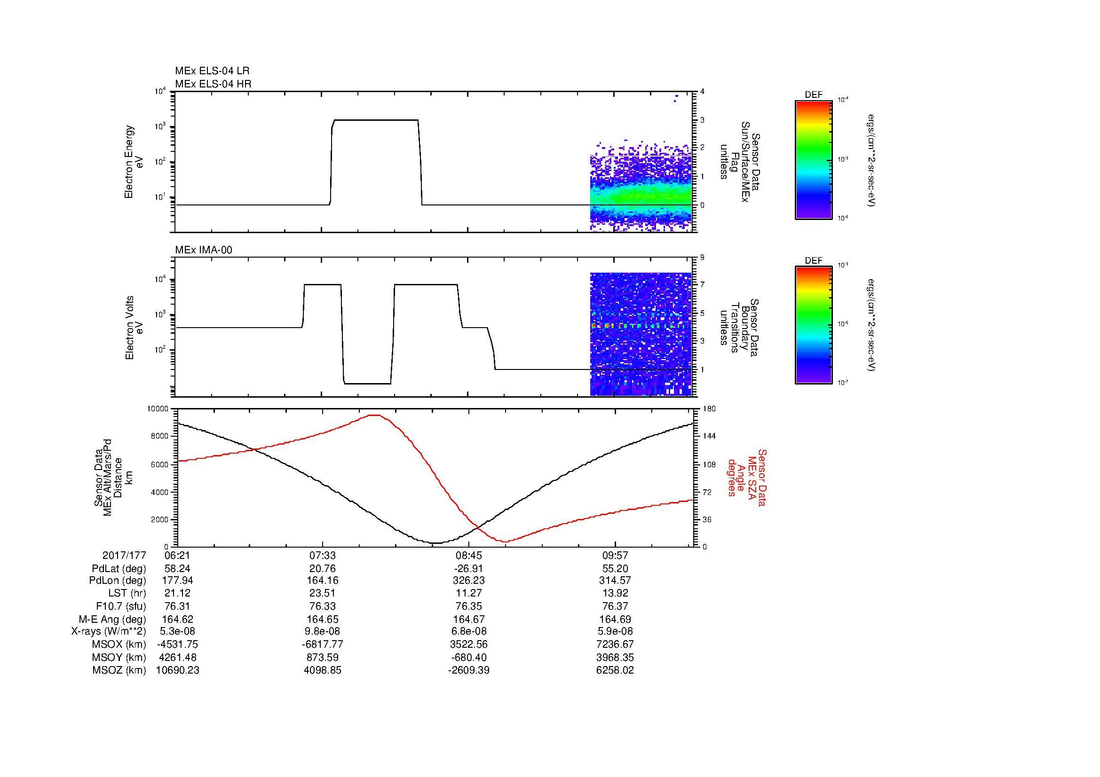Click the ELS electron spectrogram data region
The width and height of the screenshot is (1100, 777).
pos(641,187)
